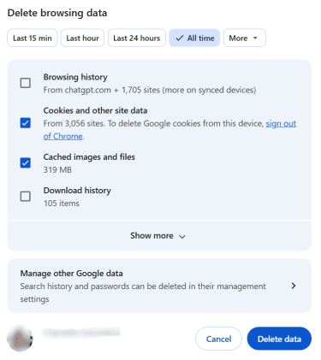321x360 pixels.
Task: Open Manage other Google data settings
Action: (159, 286)
